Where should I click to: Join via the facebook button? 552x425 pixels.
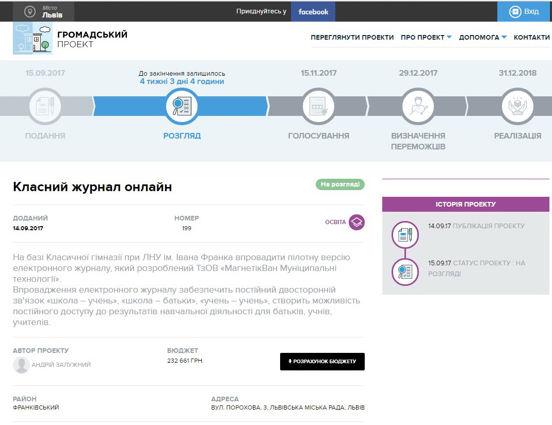pyautogui.click(x=313, y=12)
